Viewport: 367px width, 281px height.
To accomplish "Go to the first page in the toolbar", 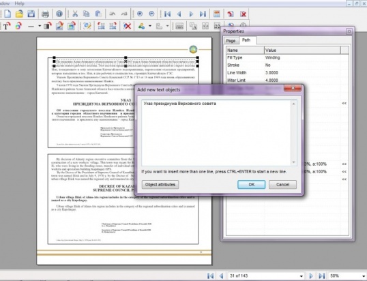I will [167, 14].
